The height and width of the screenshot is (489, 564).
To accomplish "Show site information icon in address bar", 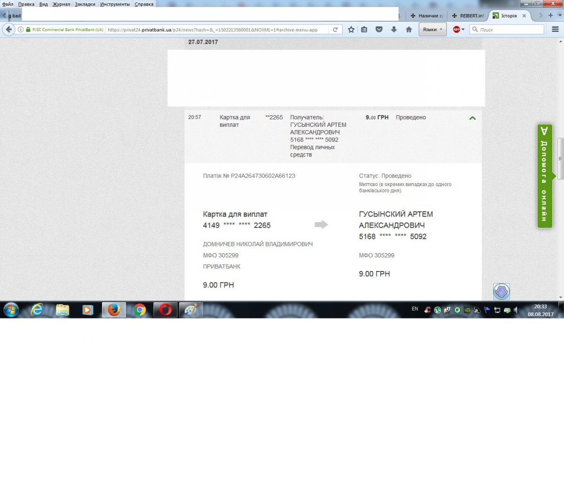I will (21, 30).
